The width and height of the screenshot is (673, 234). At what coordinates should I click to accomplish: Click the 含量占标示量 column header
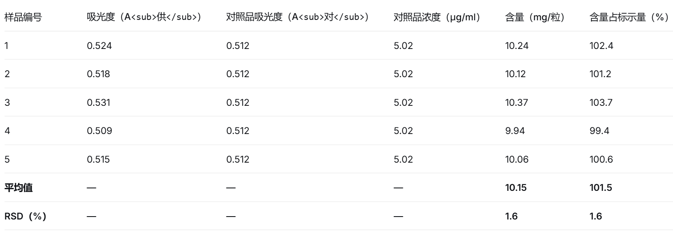[628, 17]
